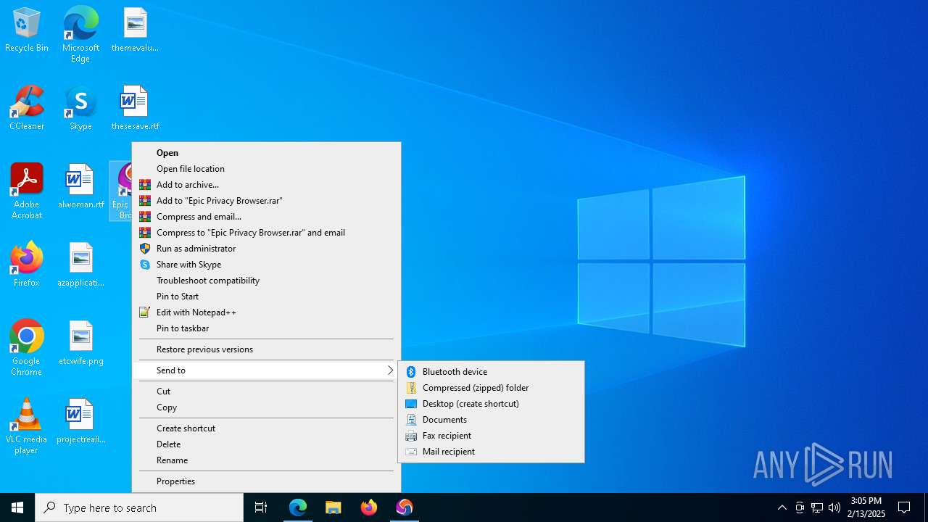This screenshot has width=928, height=522.
Task: Select the CCleaner desktop shortcut
Action: point(27,109)
